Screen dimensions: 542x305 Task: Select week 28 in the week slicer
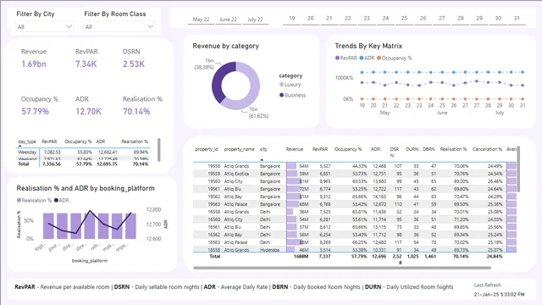(x=461, y=19)
